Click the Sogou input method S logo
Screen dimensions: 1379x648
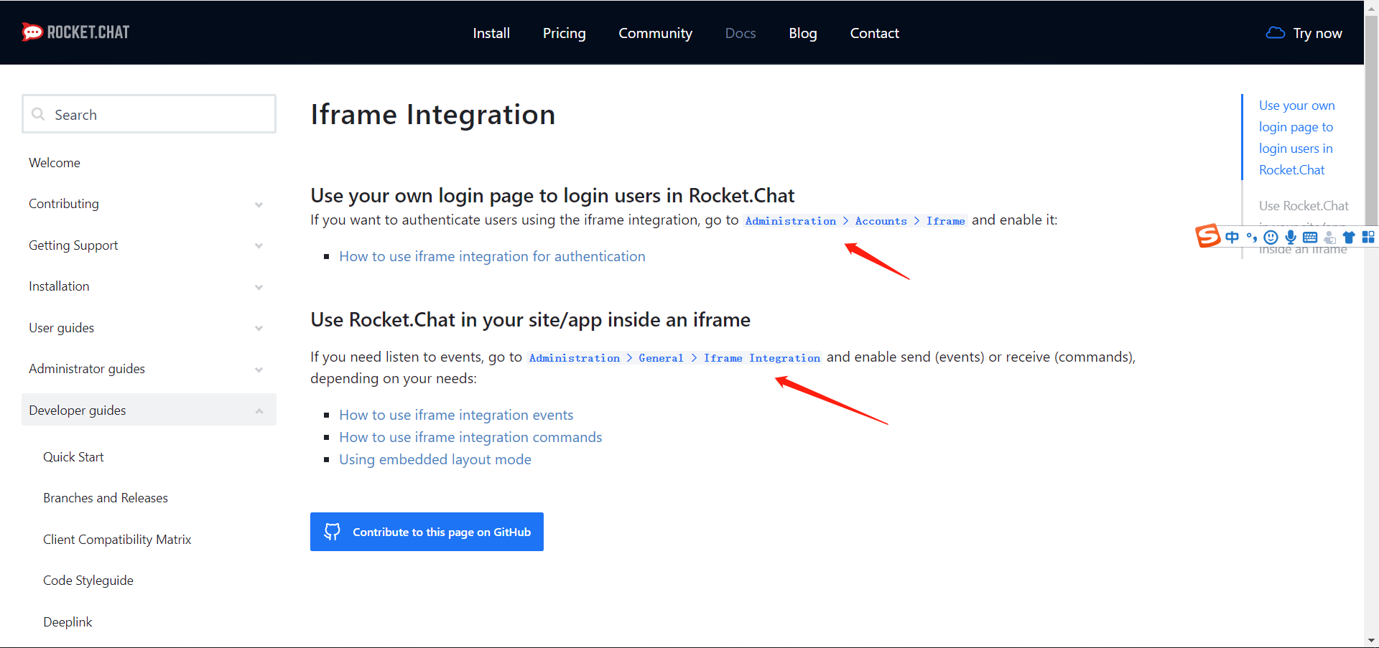[1208, 236]
